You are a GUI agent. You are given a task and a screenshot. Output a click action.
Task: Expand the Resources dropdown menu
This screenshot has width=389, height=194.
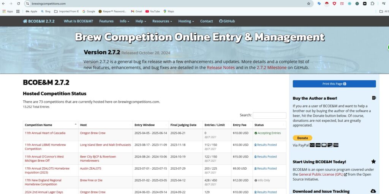pos(162,21)
